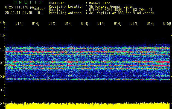Screen dimensions: 172x109
Task: Click the 1.1 kHz axis tick
Action: pos(2,36)
